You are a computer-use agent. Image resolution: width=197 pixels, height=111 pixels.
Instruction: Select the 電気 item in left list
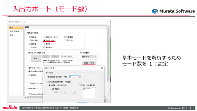pos(12,27)
